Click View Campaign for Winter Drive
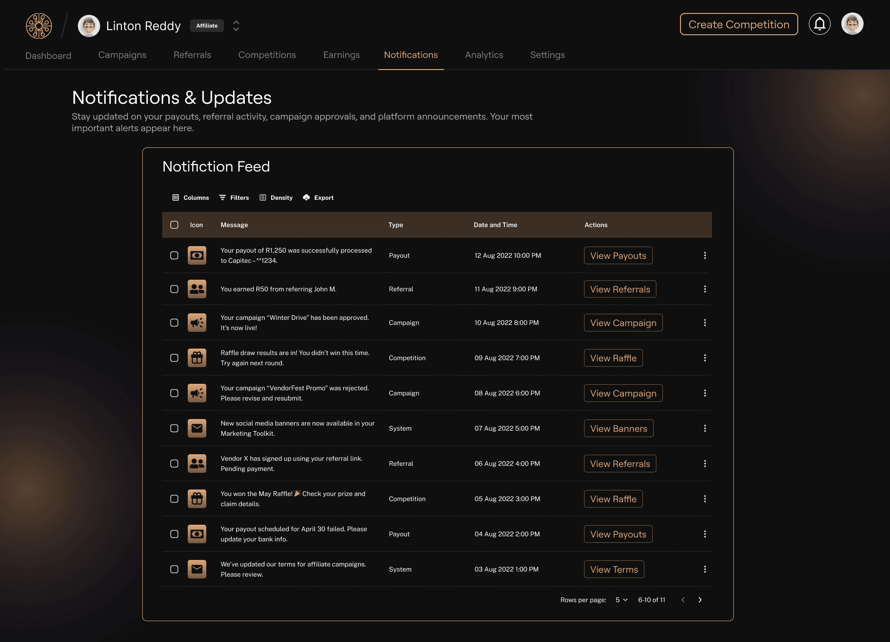 coord(623,323)
